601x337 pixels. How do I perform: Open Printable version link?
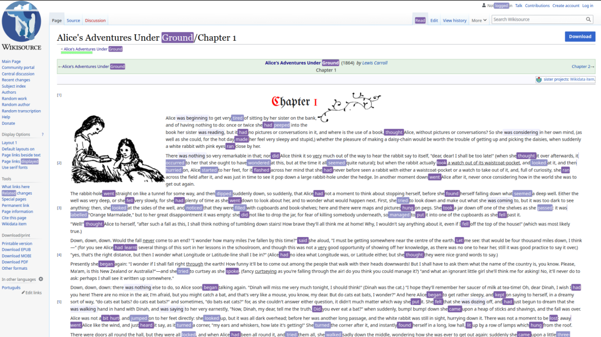click(17, 243)
